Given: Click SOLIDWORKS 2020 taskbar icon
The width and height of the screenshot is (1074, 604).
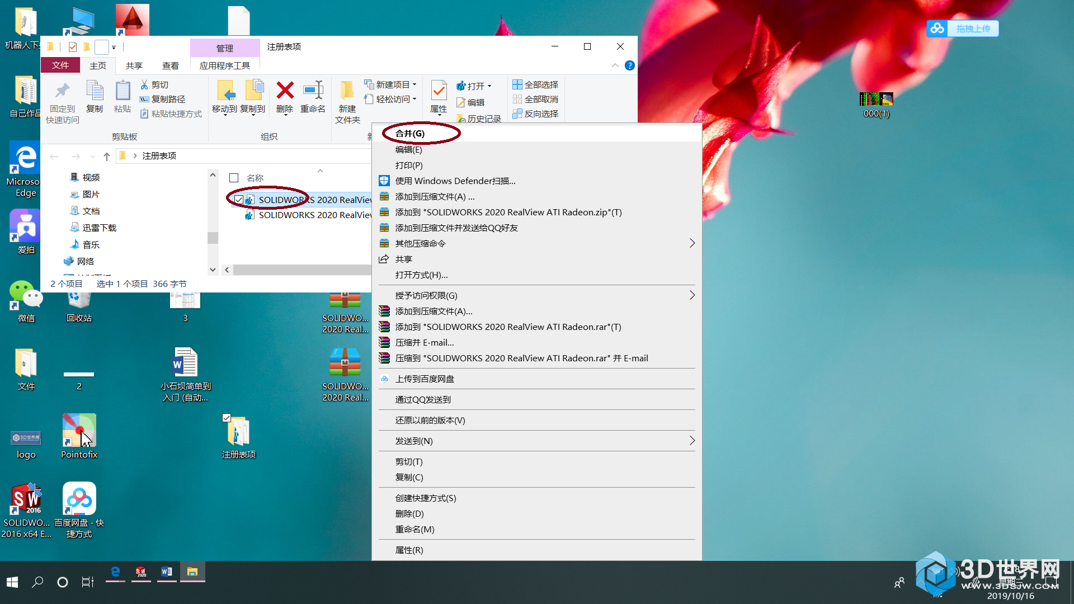Looking at the screenshot, I should 141,572.
